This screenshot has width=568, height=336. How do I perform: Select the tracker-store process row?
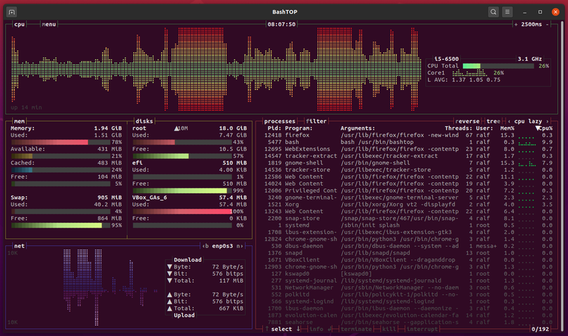point(408,169)
